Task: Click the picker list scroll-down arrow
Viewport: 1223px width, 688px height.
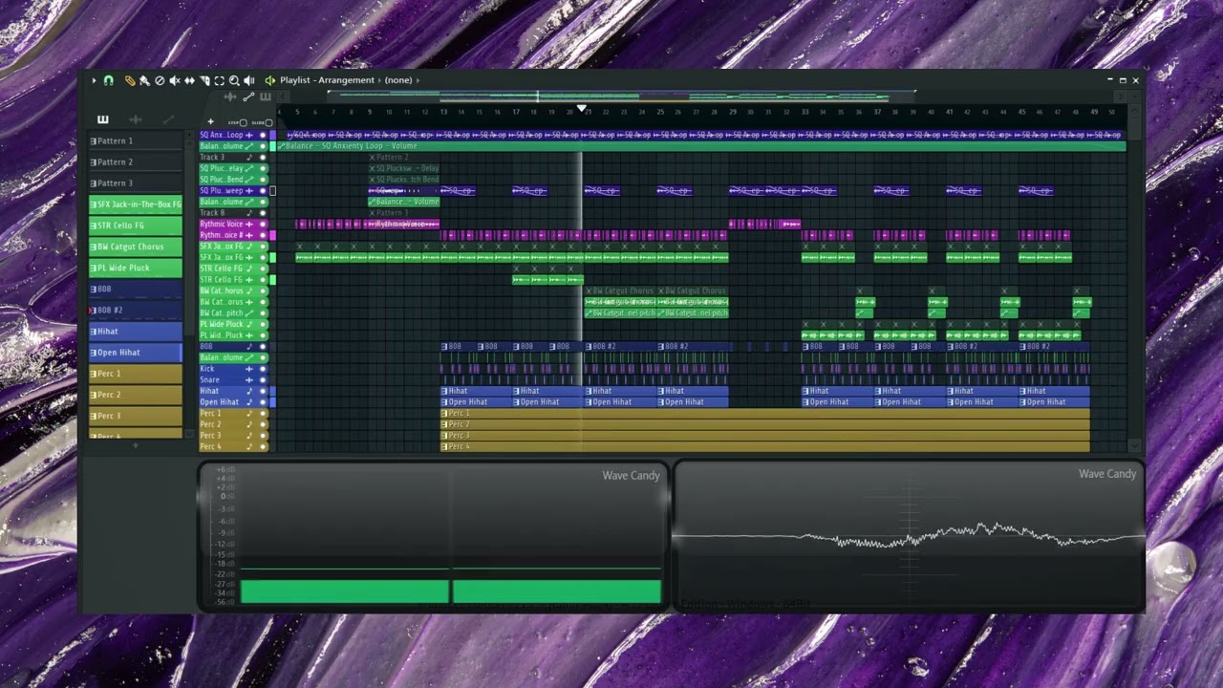Action: pyautogui.click(x=189, y=434)
